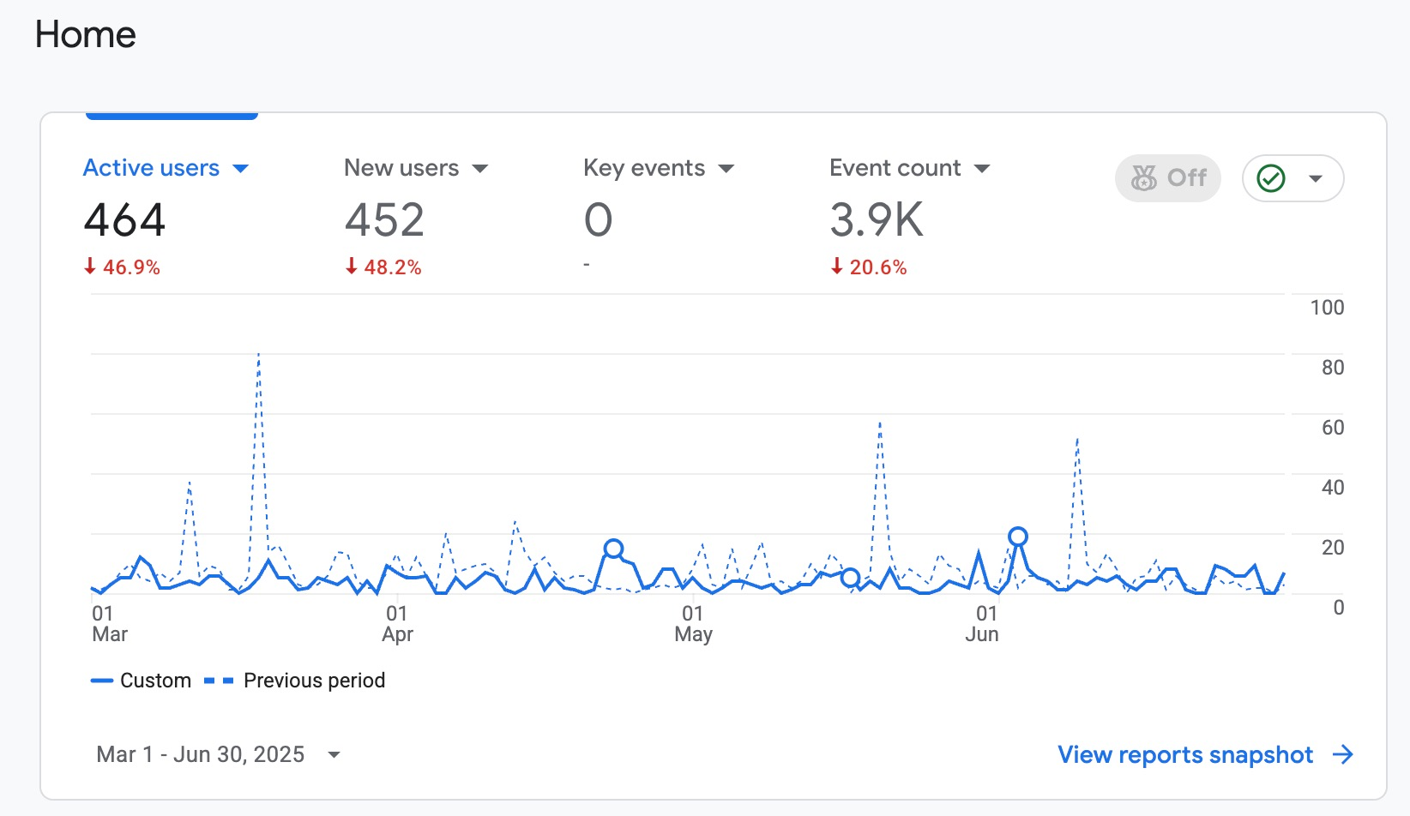Click the red down arrow beside 46.9%
This screenshot has width=1410, height=816.
tap(90, 267)
